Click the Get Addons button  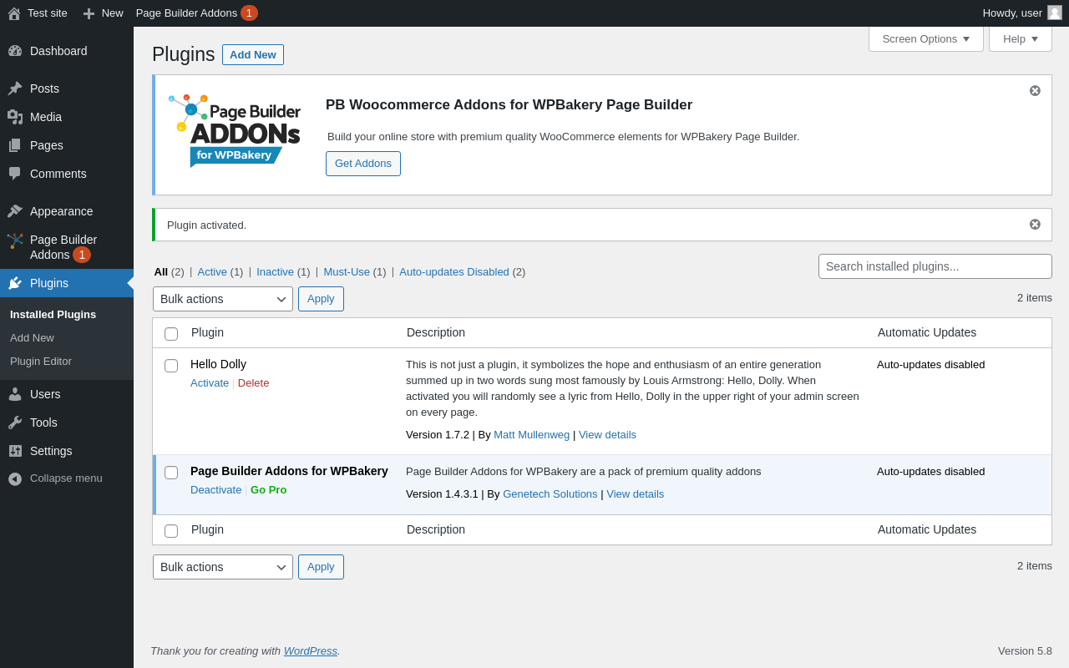363,164
